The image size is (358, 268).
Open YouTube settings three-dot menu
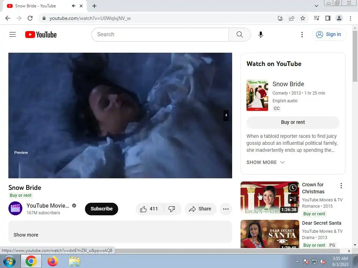(302, 35)
